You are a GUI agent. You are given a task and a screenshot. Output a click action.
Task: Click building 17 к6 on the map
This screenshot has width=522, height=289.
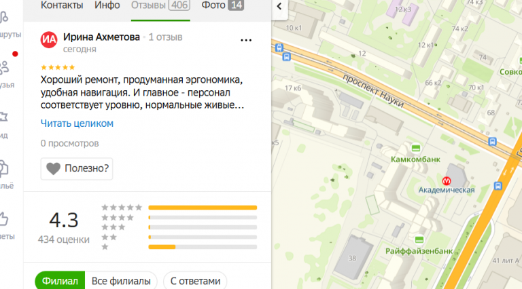coord(293,88)
